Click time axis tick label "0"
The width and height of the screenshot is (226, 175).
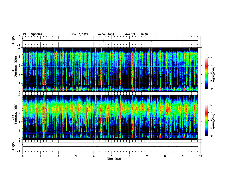(x=23, y=156)
